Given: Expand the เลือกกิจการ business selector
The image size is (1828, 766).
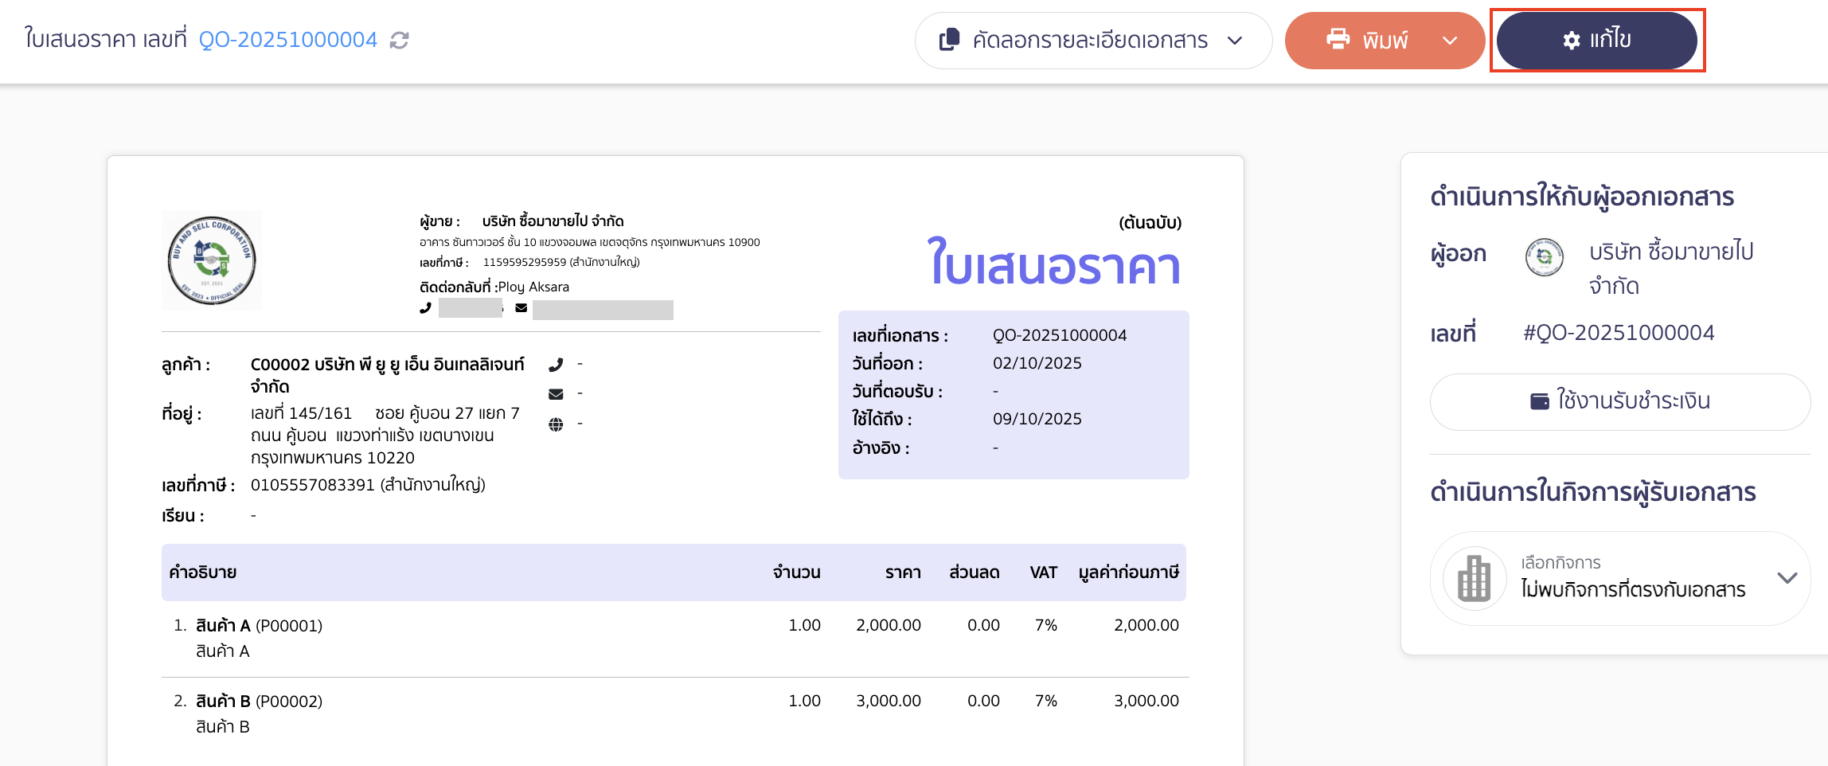Looking at the screenshot, I should coord(1787,579).
